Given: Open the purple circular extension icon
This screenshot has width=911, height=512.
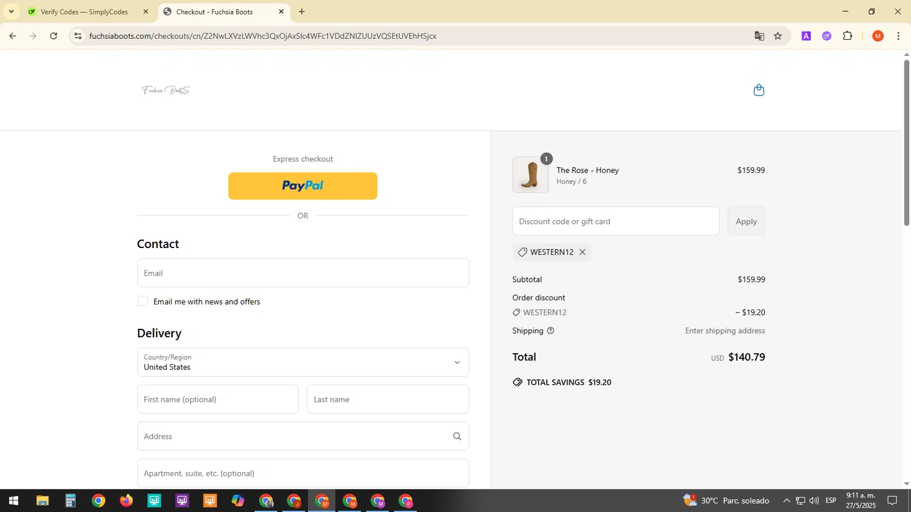Looking at the screenshot, I should point(827,36).
